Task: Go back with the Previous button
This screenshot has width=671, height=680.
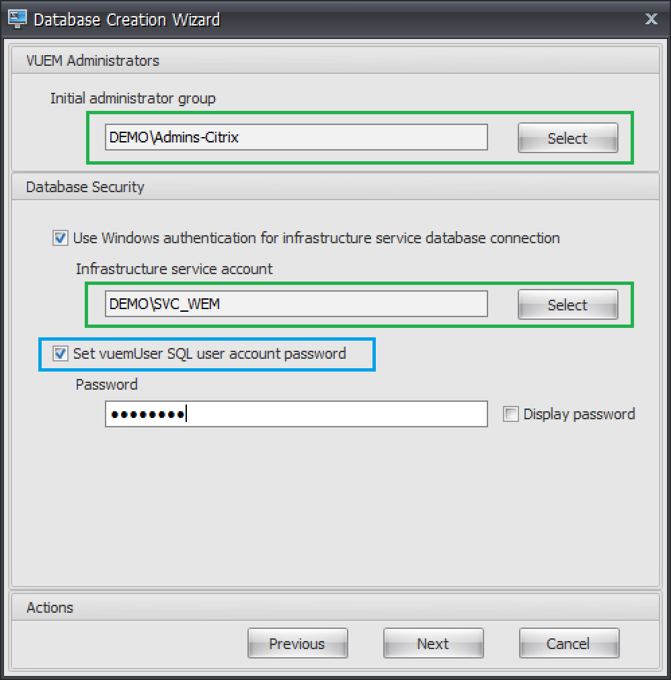Action: pyautogui.click(x=297, y=644)
